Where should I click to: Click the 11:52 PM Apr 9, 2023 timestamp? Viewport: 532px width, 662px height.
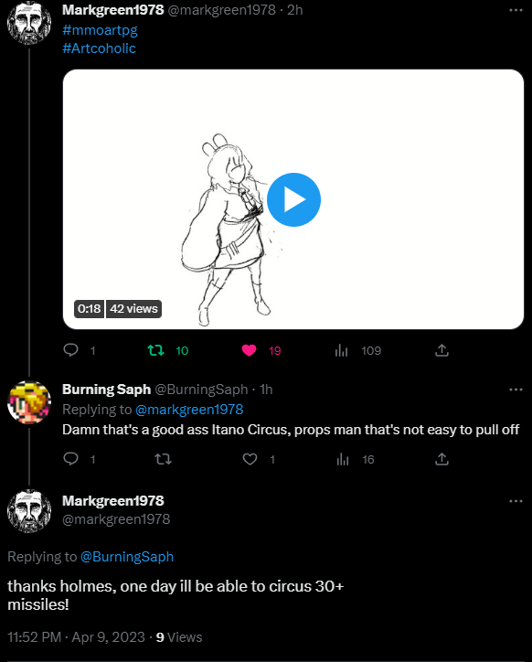(76, 637)
